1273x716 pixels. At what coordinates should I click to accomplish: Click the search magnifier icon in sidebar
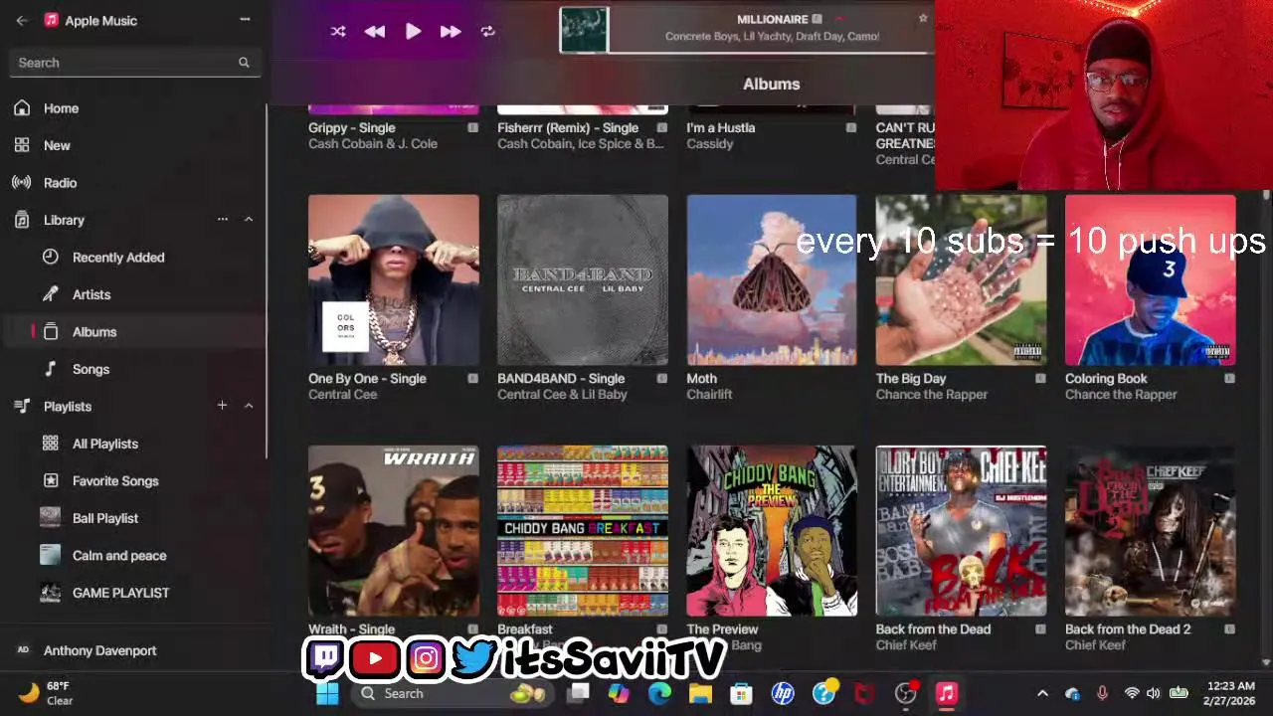pos(244,63)
